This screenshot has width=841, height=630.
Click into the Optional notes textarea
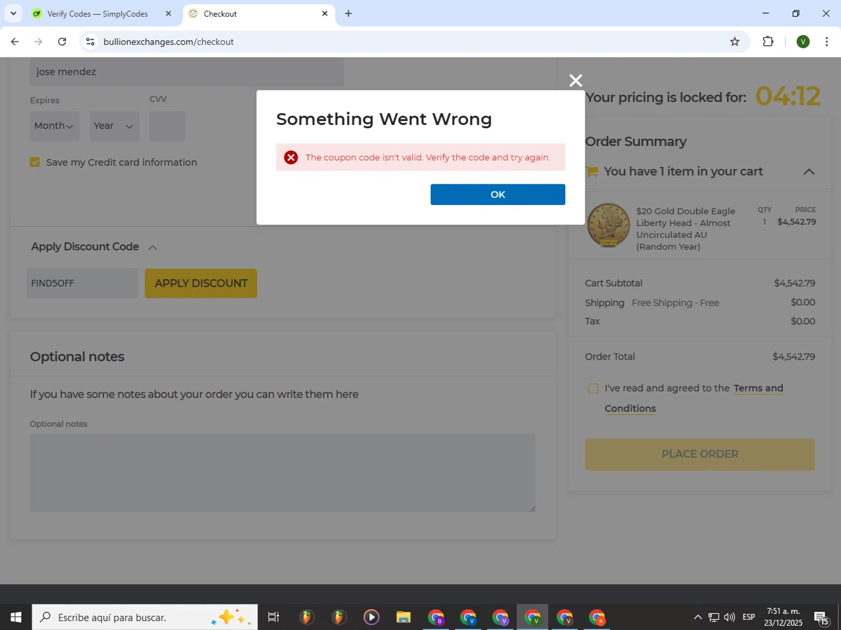point(283,473)
